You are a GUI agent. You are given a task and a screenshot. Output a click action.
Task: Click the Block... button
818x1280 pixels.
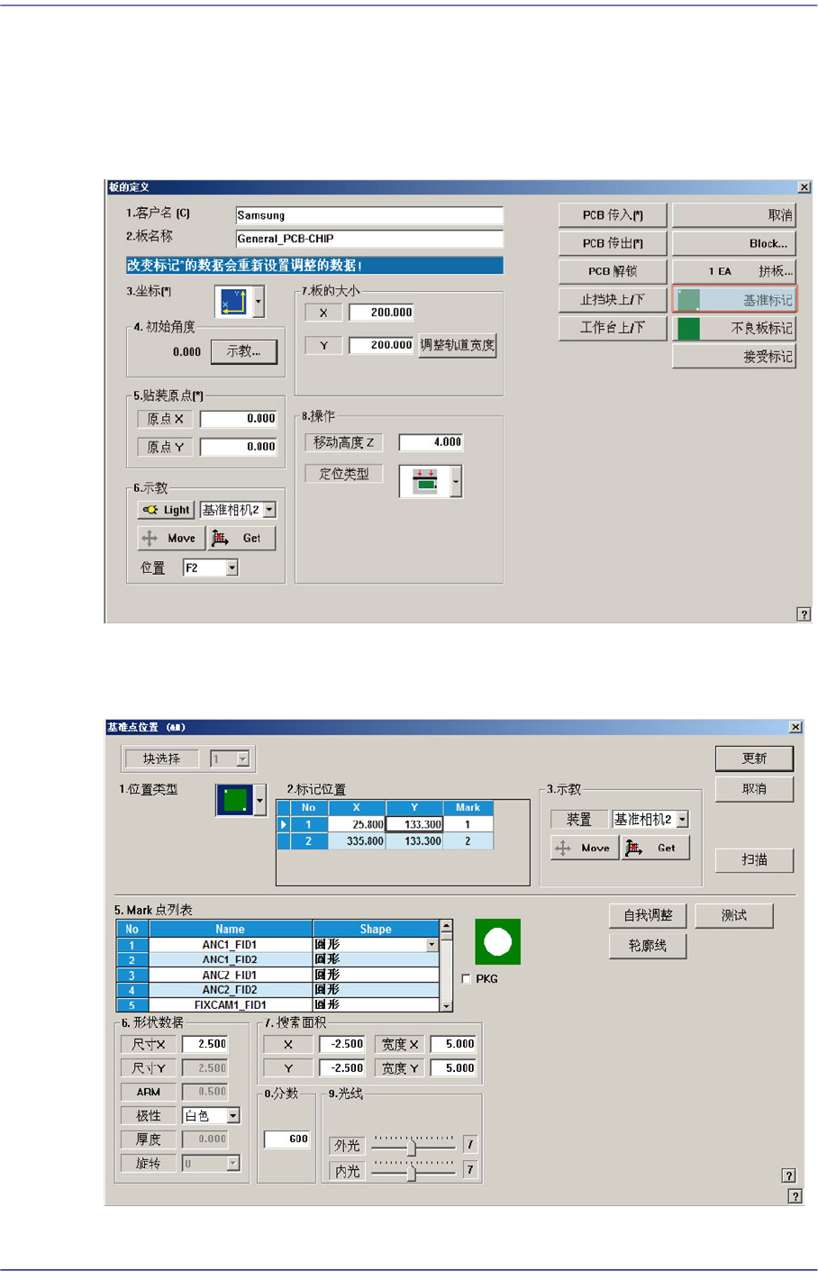click(x=734, y=243)
